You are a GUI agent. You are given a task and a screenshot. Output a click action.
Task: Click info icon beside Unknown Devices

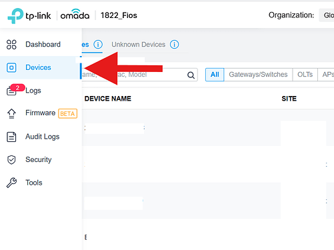point(174,45)
